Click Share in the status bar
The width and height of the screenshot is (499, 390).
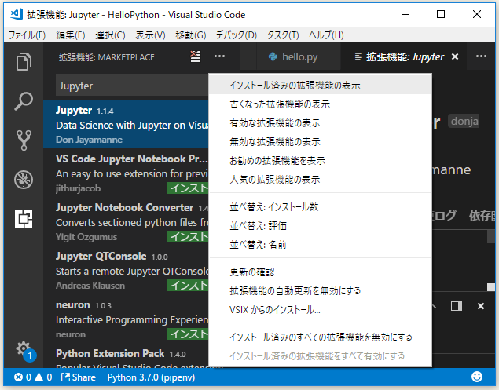(x=79, y=377)
